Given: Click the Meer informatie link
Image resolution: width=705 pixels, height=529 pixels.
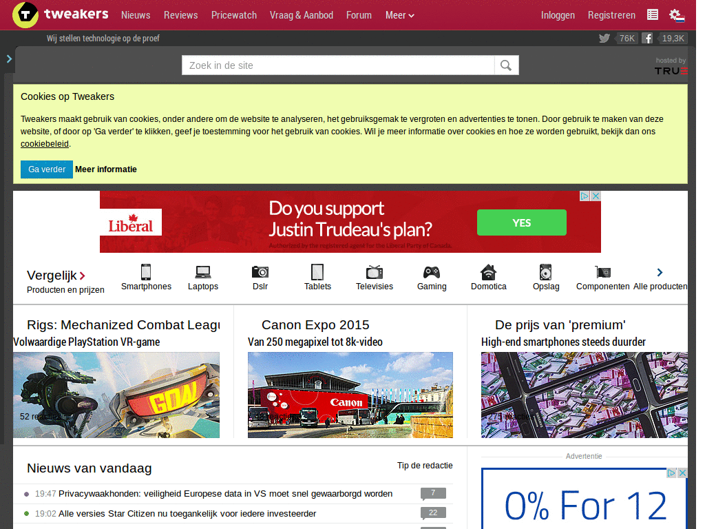Looking at the screenshot, I should 105,169.
